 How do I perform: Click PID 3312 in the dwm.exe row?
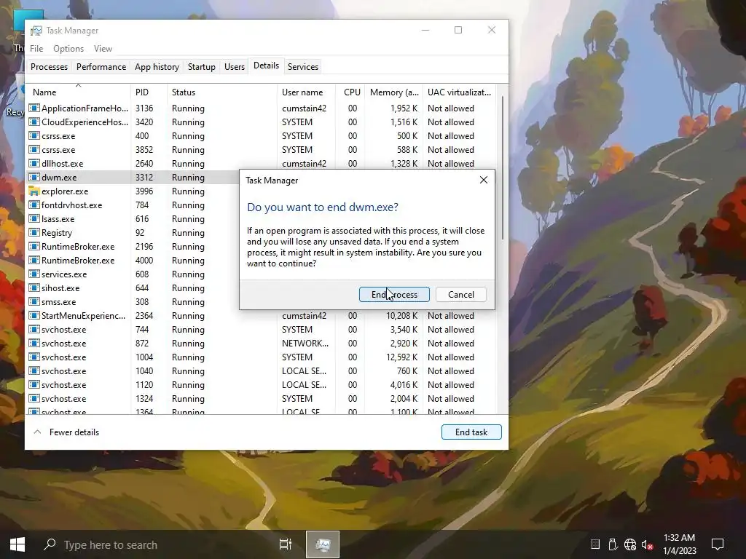(144, 177)
